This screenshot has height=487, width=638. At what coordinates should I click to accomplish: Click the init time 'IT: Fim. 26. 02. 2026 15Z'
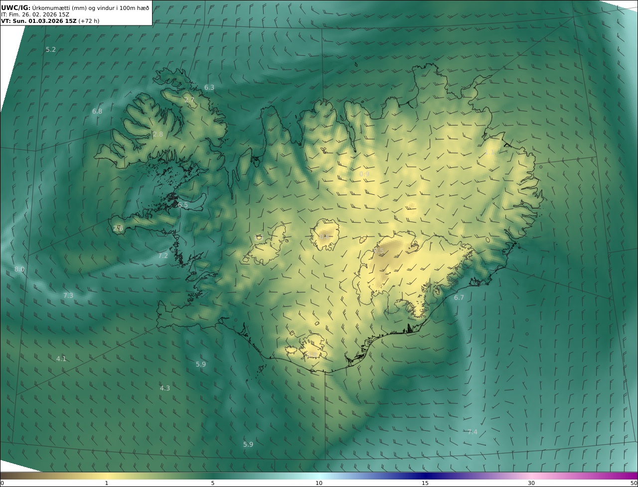click(x=35, y=14)
